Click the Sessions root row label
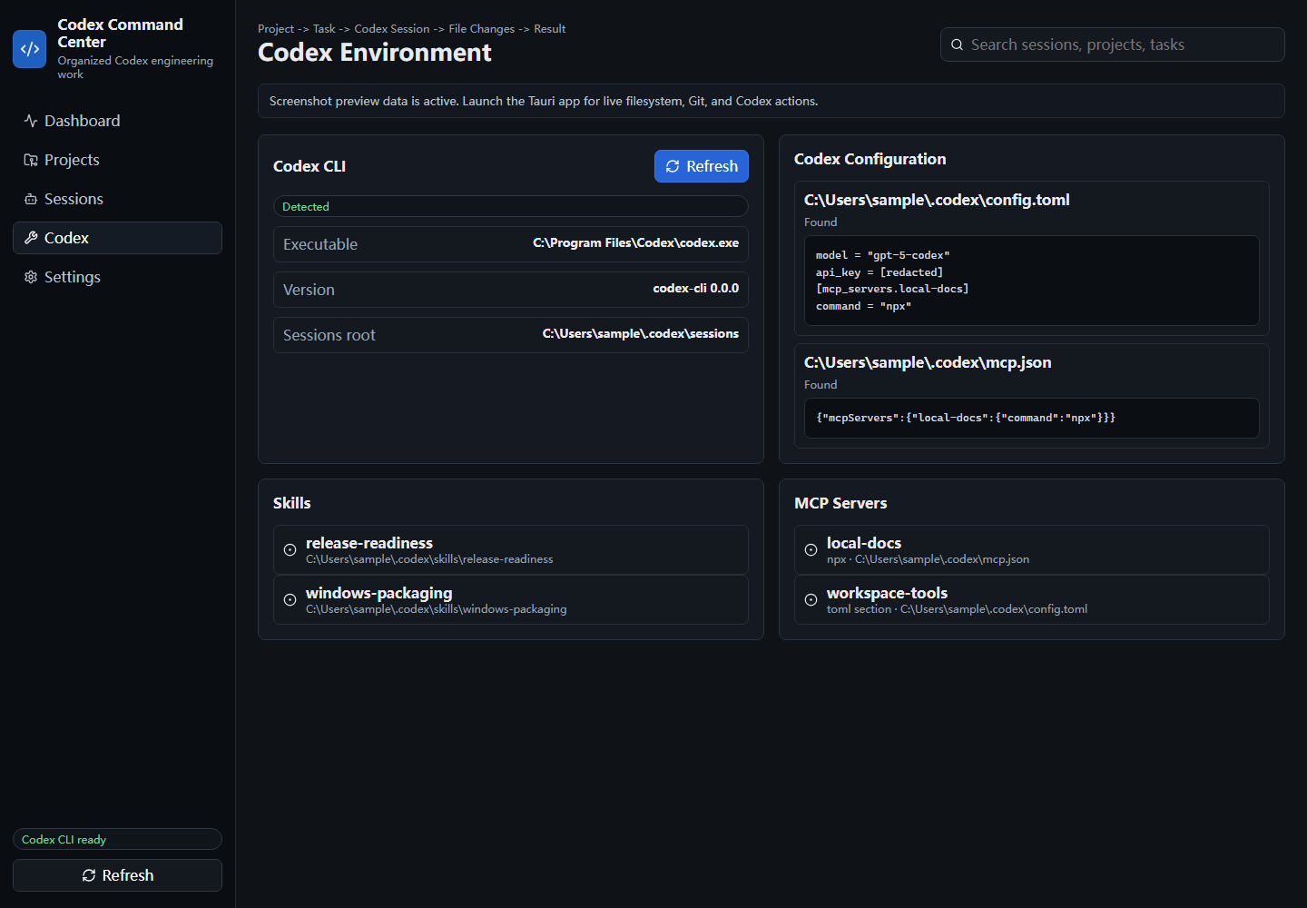The height and width of the screenshot is (908, 1307). (x=329, y=335)
